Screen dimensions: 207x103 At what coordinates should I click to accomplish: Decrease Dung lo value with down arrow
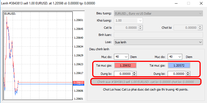pyautogui.click(x=134, y=75)
